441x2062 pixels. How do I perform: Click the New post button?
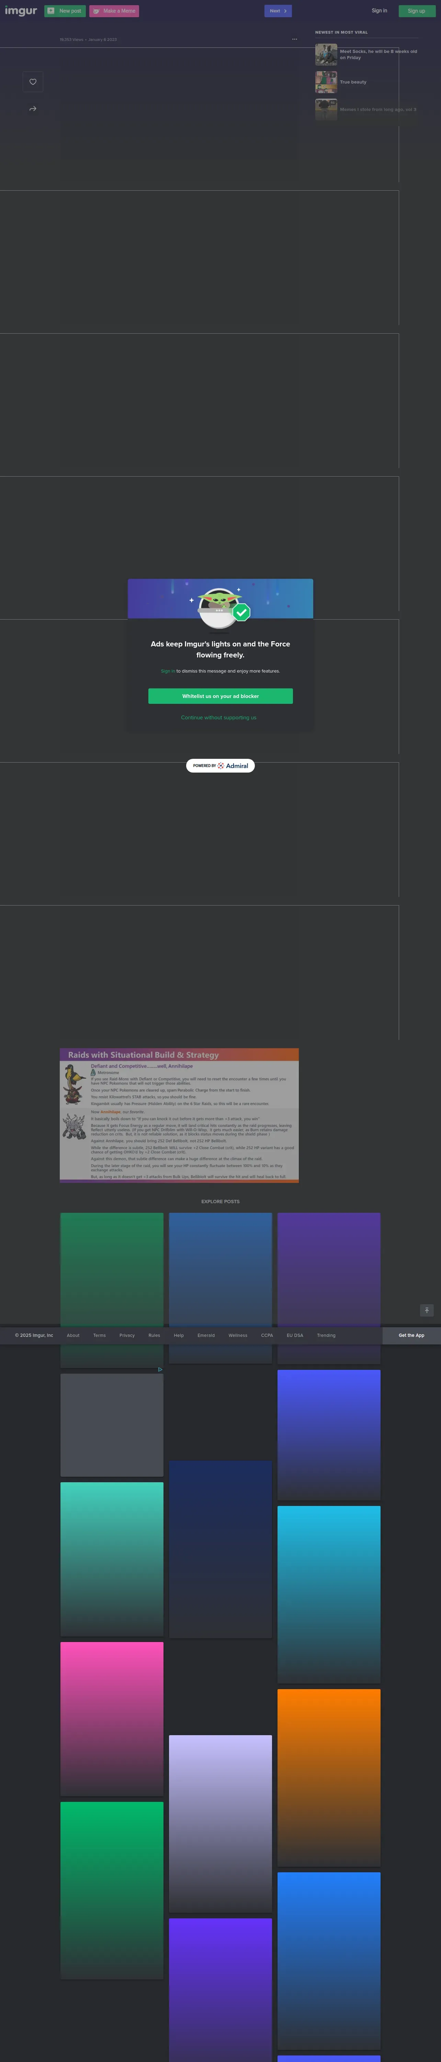pyautogui.click(x=65, y=11)
